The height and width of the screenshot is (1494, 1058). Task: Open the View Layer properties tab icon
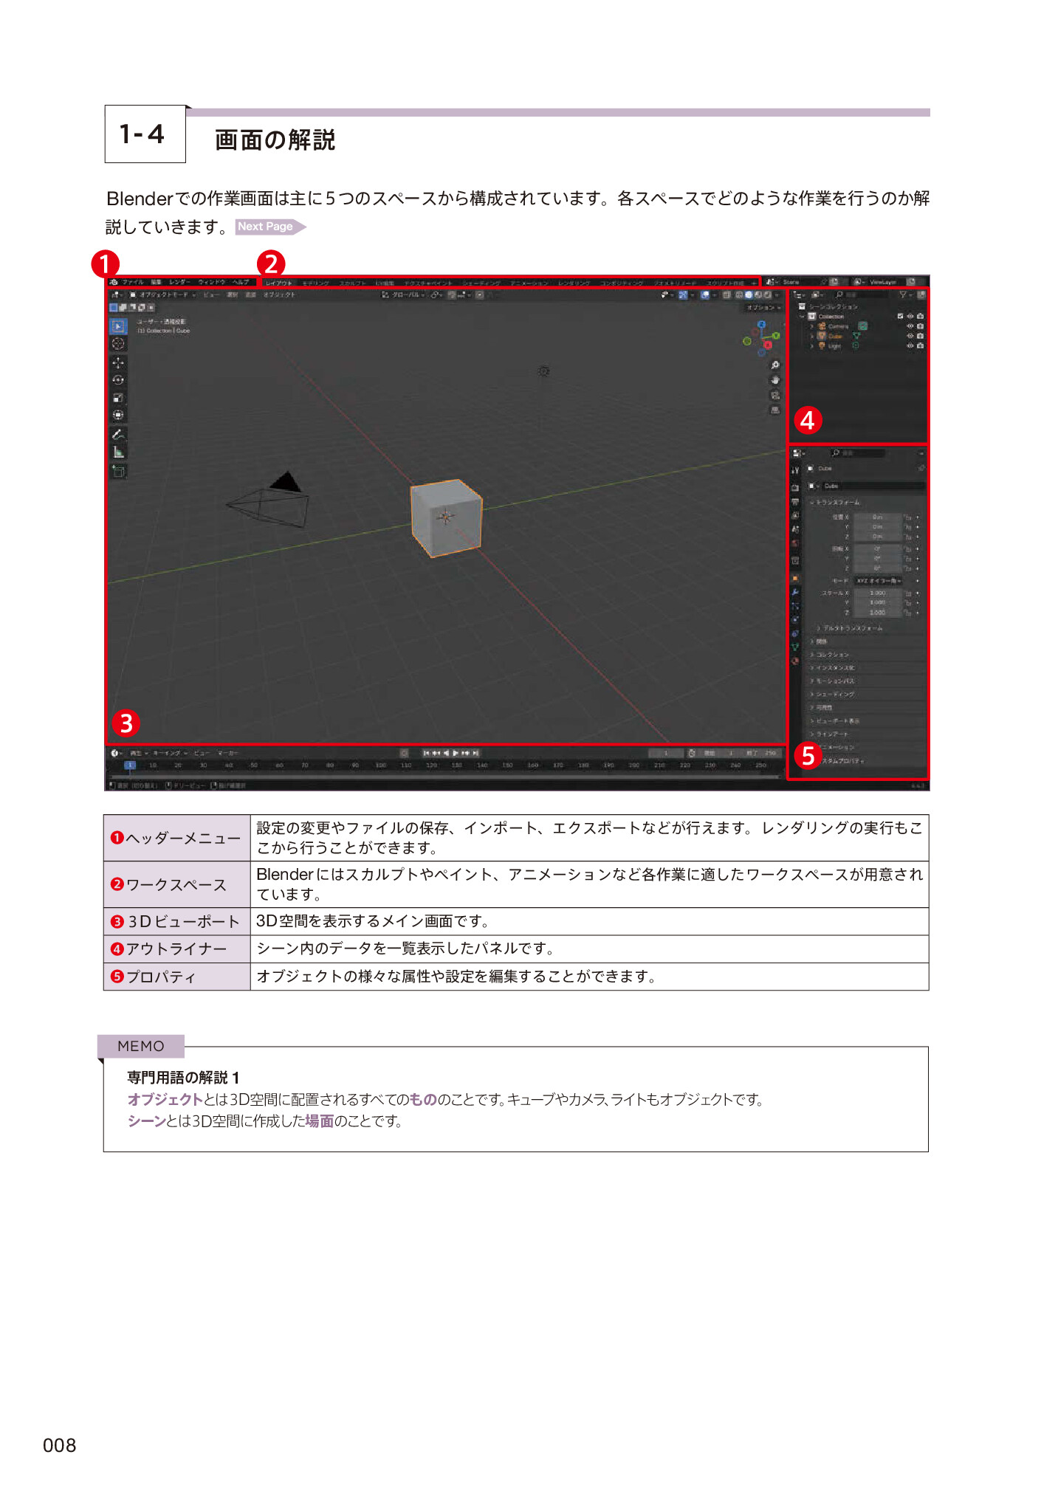pos(795,515)
